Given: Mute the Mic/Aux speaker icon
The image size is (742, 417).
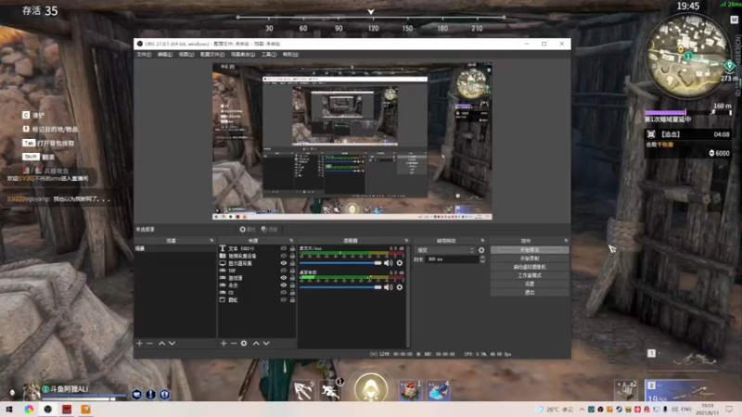Looking at the screenshot, I should (389, 263).
